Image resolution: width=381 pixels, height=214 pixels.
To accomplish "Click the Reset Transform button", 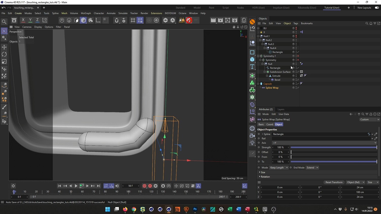I will pyautogui.click(x=334, y=182).
